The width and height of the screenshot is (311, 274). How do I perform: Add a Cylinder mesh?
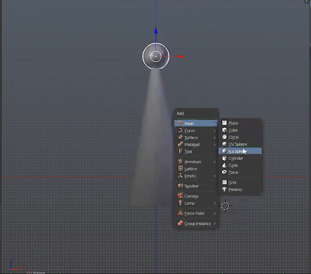(x=240, y=158)
